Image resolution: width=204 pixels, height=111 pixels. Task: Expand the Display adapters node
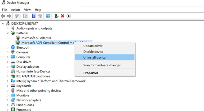click(8, 67)
